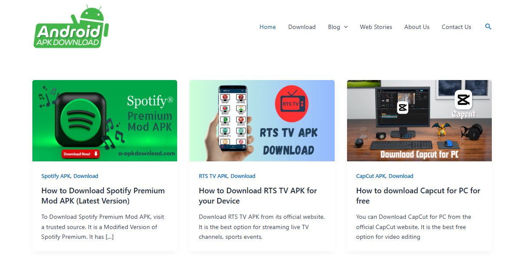Open article How to download Capcut for PC
Image resolution: width=508 pixels, height=255 pixels.
pos(418,195)
